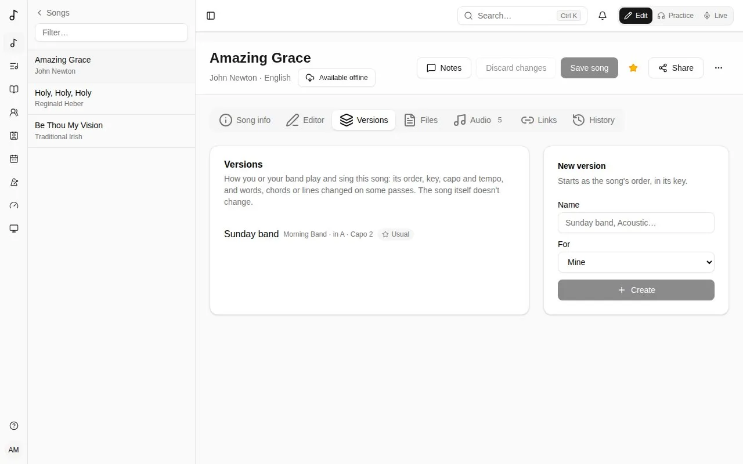Toggle the sidebar panel icon
This screenshot has width=743, height=464.
[211, 16]
